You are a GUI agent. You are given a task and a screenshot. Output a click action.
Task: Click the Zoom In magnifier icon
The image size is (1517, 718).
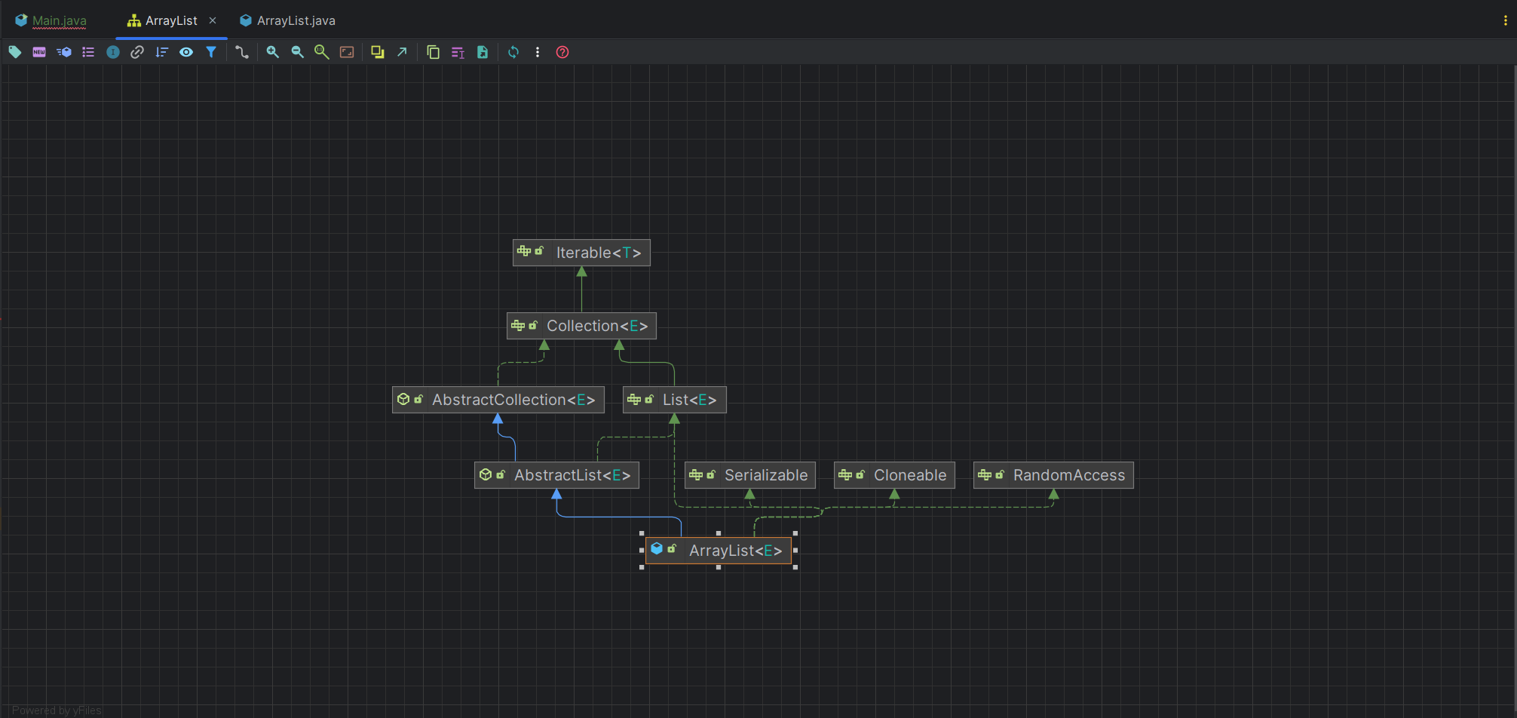(273, 52)
